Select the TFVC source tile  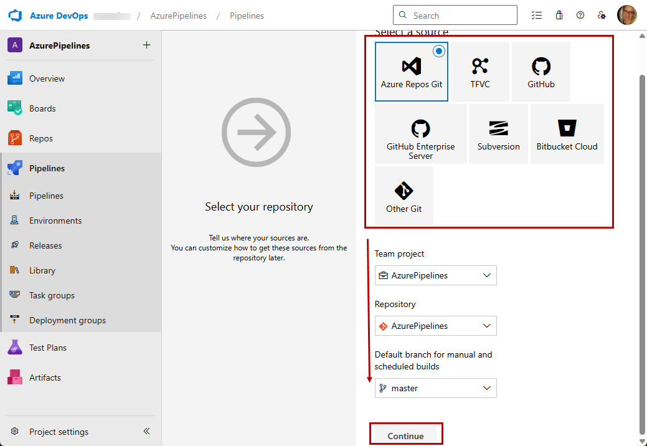coord(480,72)
